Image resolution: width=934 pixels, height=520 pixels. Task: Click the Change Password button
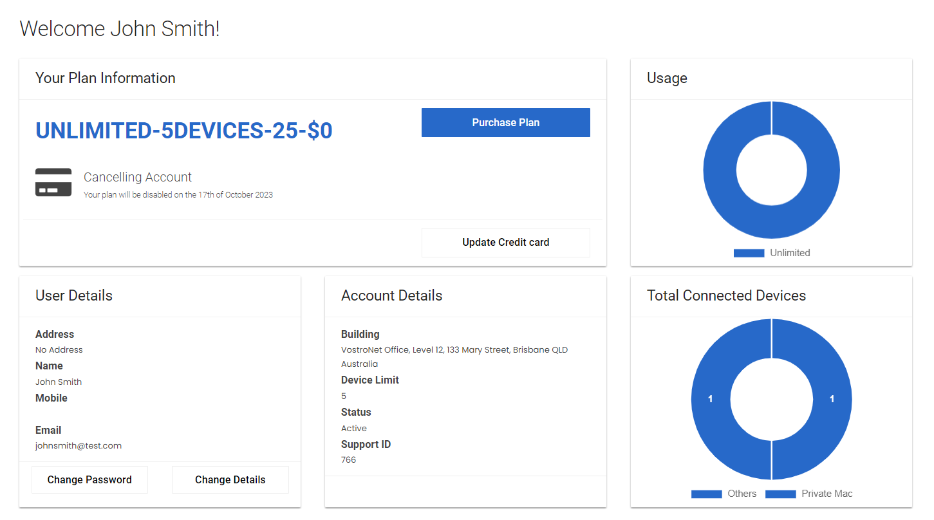pyautogui.click(x=89, y=479)
